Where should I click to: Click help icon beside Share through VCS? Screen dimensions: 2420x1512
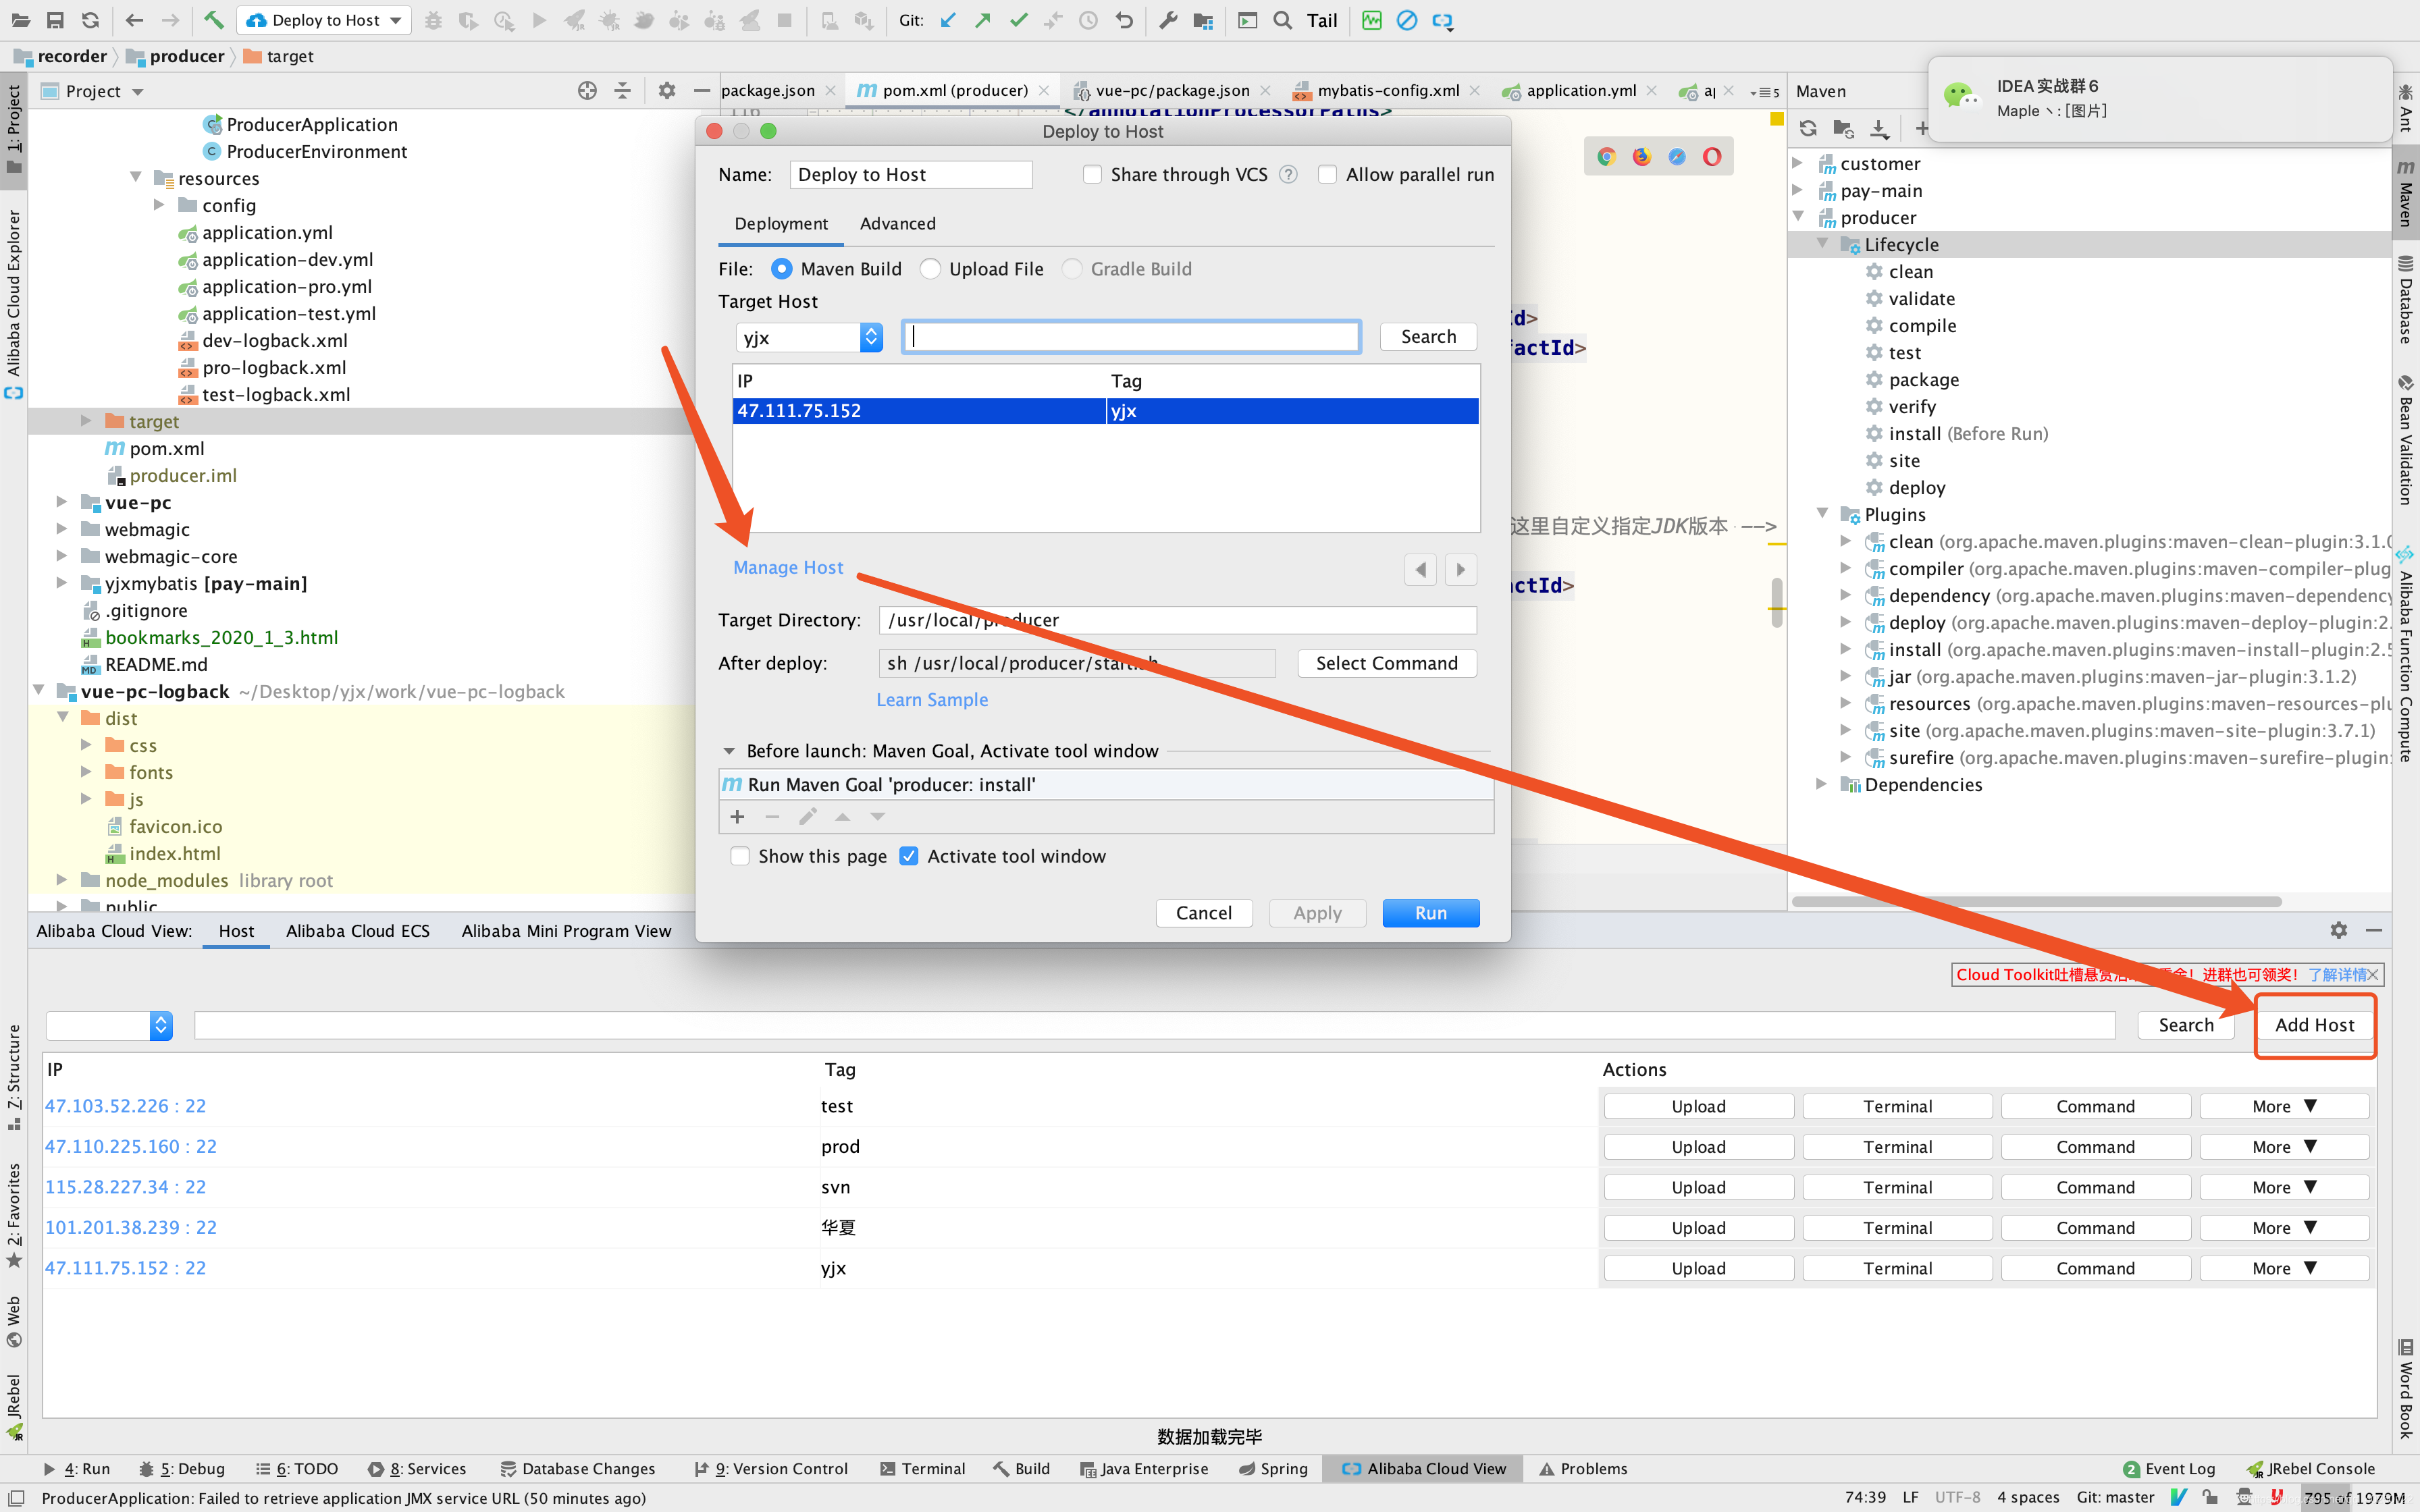[x=1289, y=175]
